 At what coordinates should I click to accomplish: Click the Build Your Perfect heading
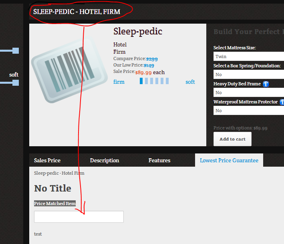tap(249, 32)
